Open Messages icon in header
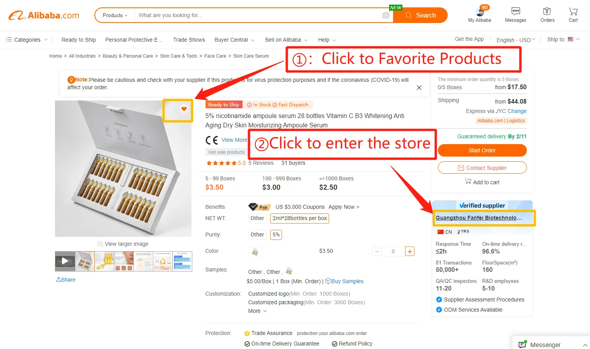The height and width of the screenshot is (349, 590). 516,11
